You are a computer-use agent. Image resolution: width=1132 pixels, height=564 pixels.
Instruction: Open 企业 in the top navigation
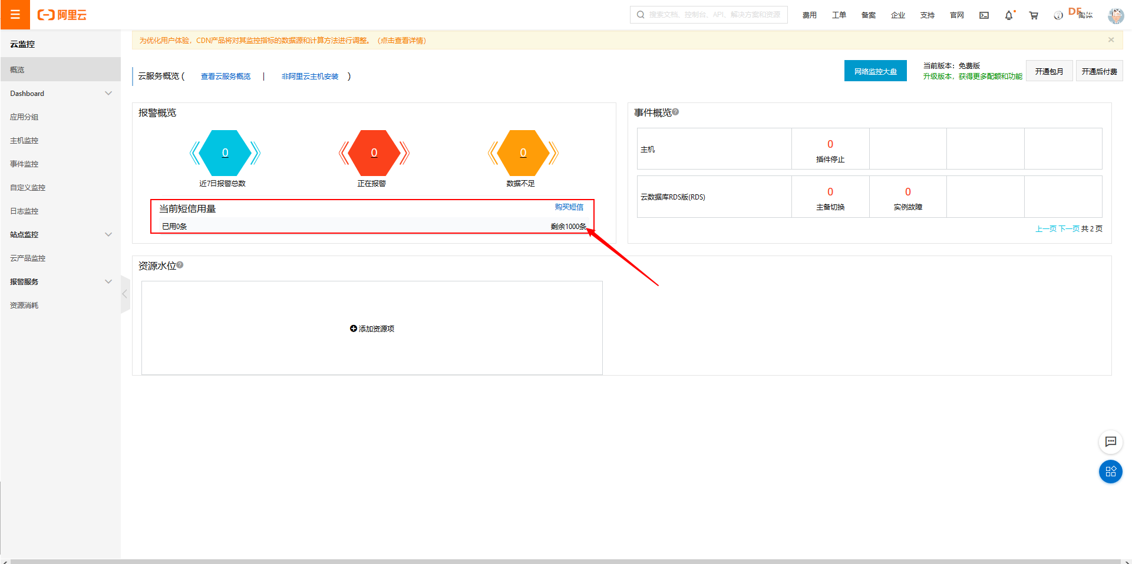tap(898, 15)
